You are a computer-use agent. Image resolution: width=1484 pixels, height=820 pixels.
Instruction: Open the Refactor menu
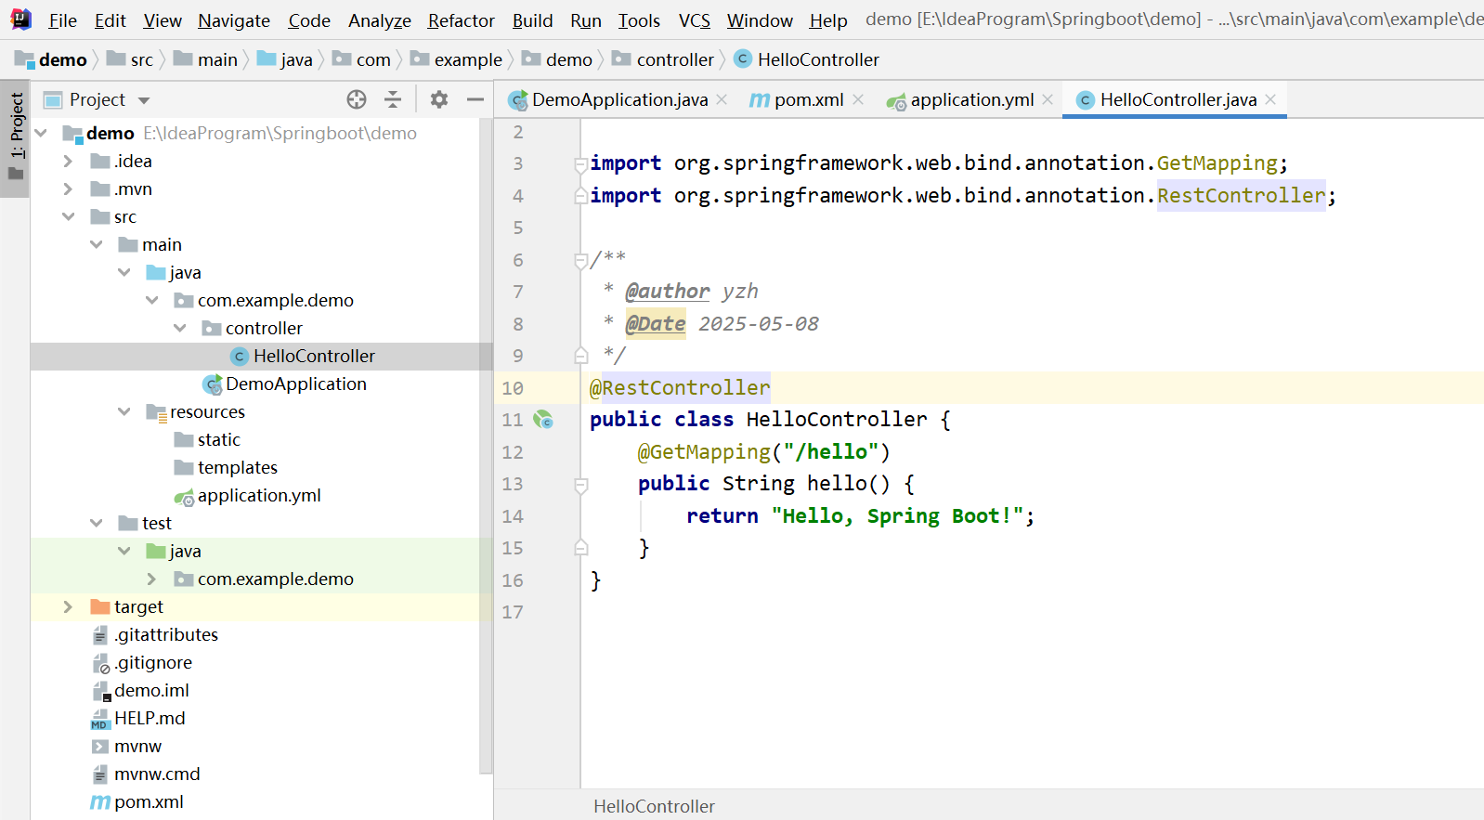tap(461, 20)
